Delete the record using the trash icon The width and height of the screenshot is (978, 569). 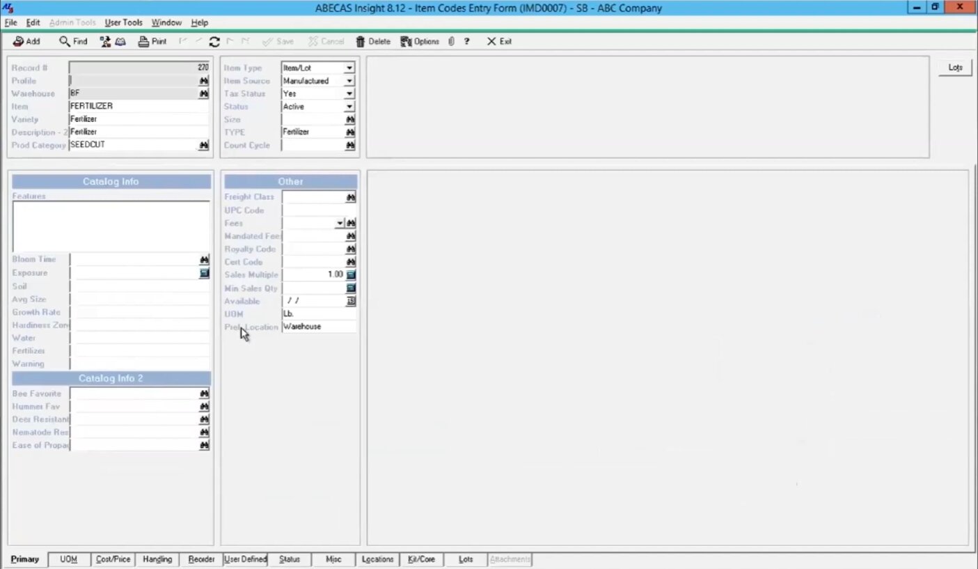361,42
